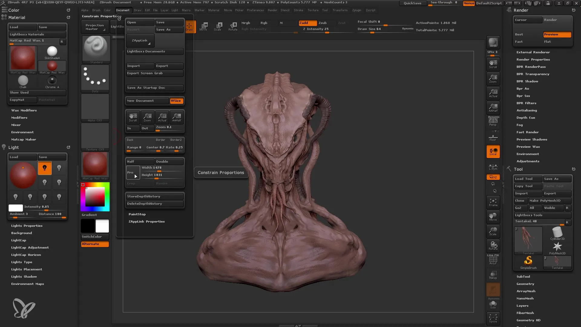Viewport: 581px width, 327px height.
Task: Click the AAHalf icon in Document palette
Action: pos(177,117)
